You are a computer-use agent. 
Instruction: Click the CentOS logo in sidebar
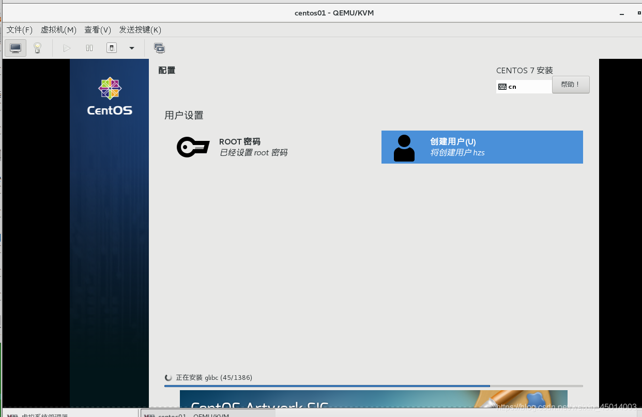click(x=110, y=96)
